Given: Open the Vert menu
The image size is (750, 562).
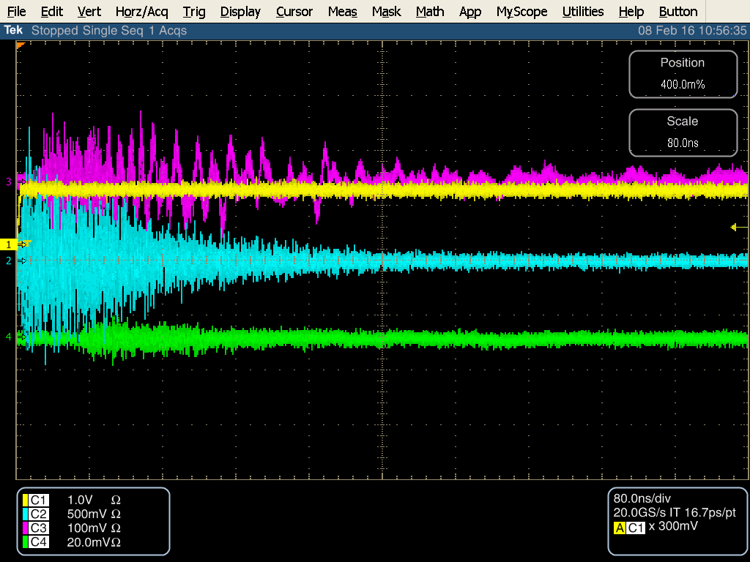Looking at the screenshot, I should (x=89, y=12).
